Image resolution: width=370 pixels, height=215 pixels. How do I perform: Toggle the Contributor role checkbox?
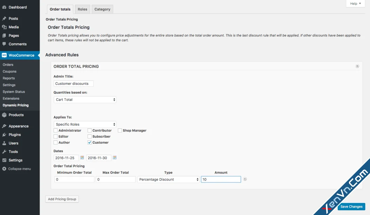point(89,130)
